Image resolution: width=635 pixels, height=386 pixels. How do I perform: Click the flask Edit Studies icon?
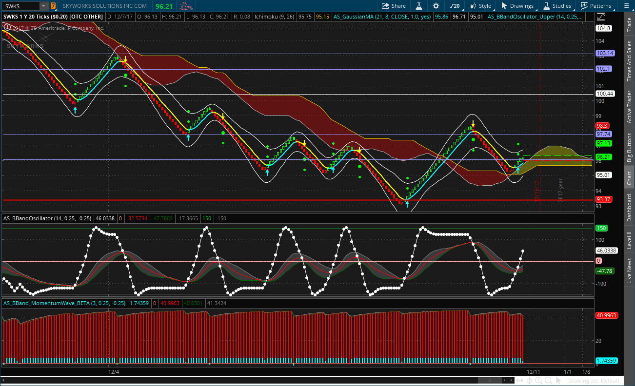pos(418,6)
